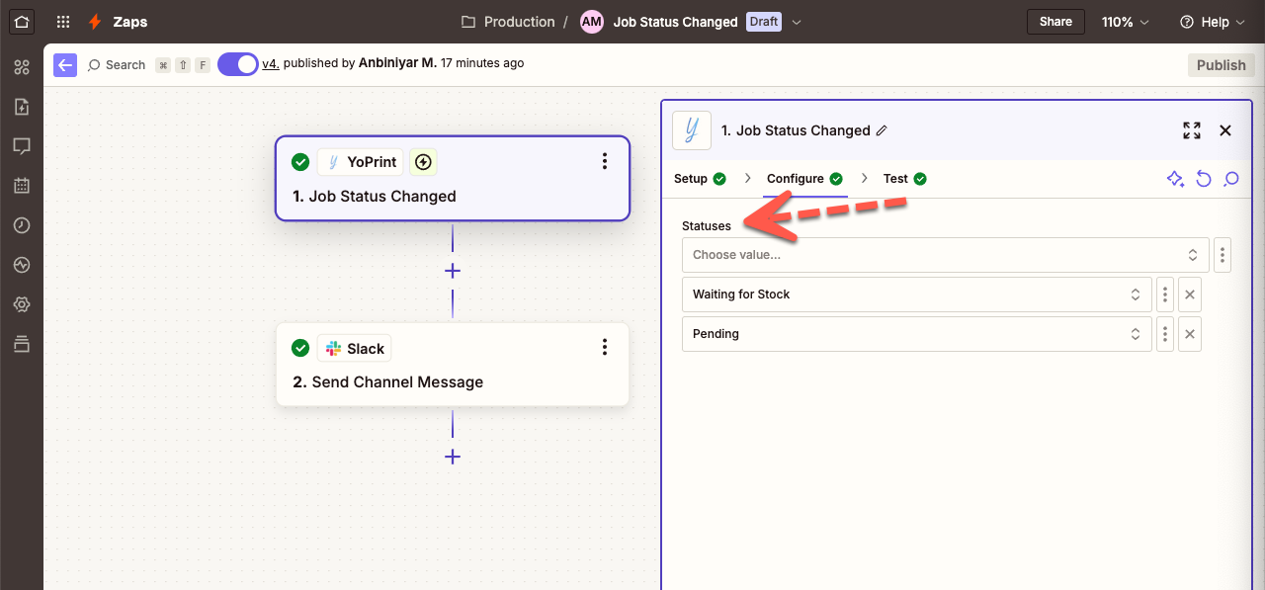This screenshot has height=590, width=1265.
Task: Click the AI sparkle icon in panel
Action: (x=1175, y=179)
